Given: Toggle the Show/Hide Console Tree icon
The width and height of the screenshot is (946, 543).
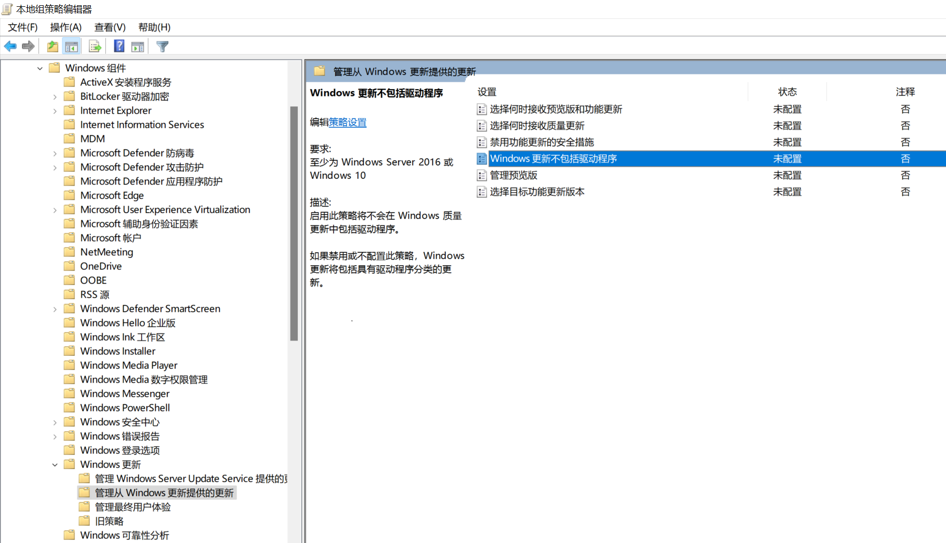Looking at the screenshot, I should point(72,47).
